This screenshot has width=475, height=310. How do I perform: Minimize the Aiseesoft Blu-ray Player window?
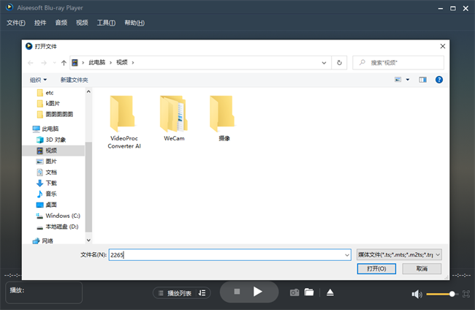[x=440, y=9]
